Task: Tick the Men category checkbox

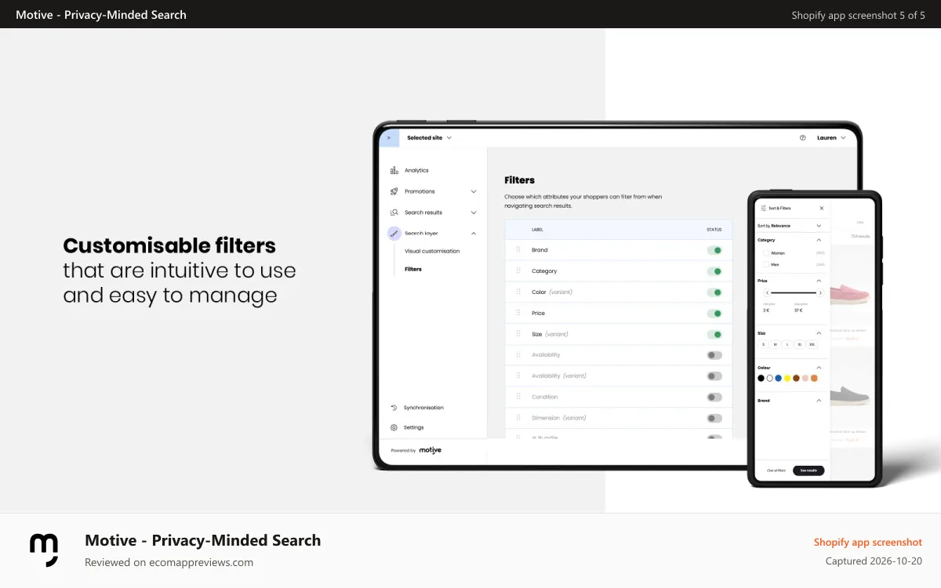Action: [766, 265]
